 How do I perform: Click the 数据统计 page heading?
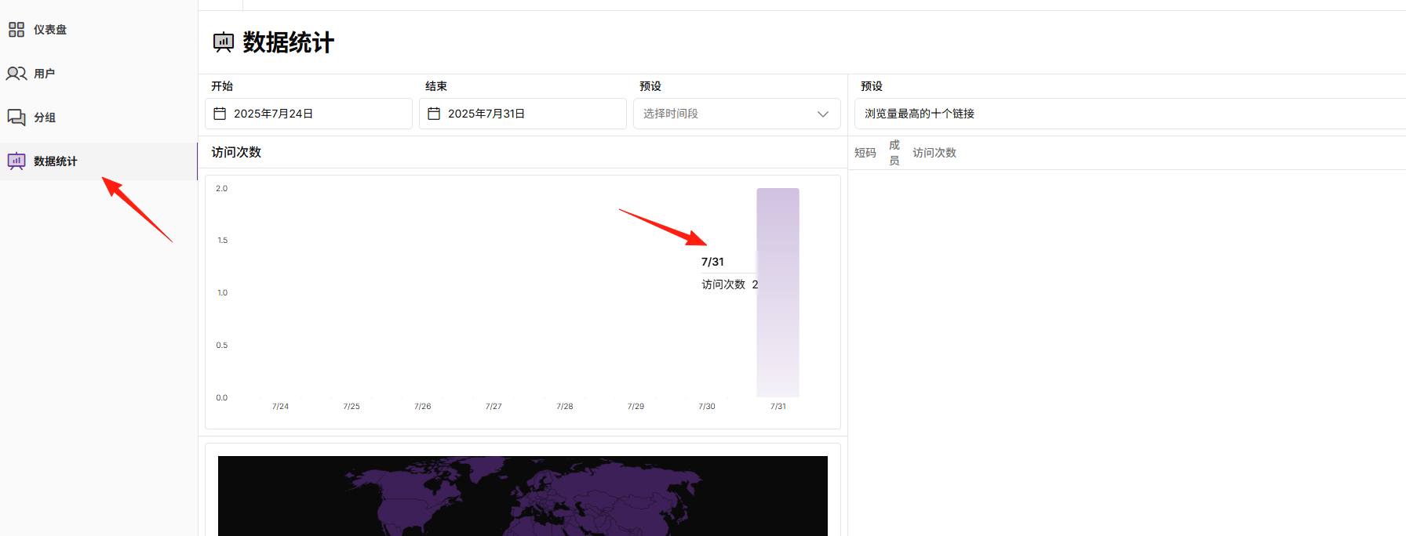(289, 42)
